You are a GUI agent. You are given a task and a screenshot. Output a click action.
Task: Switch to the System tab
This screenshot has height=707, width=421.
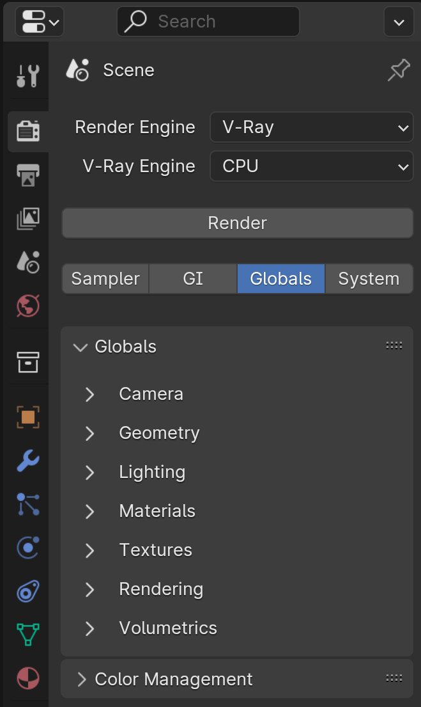coord(369,279)
